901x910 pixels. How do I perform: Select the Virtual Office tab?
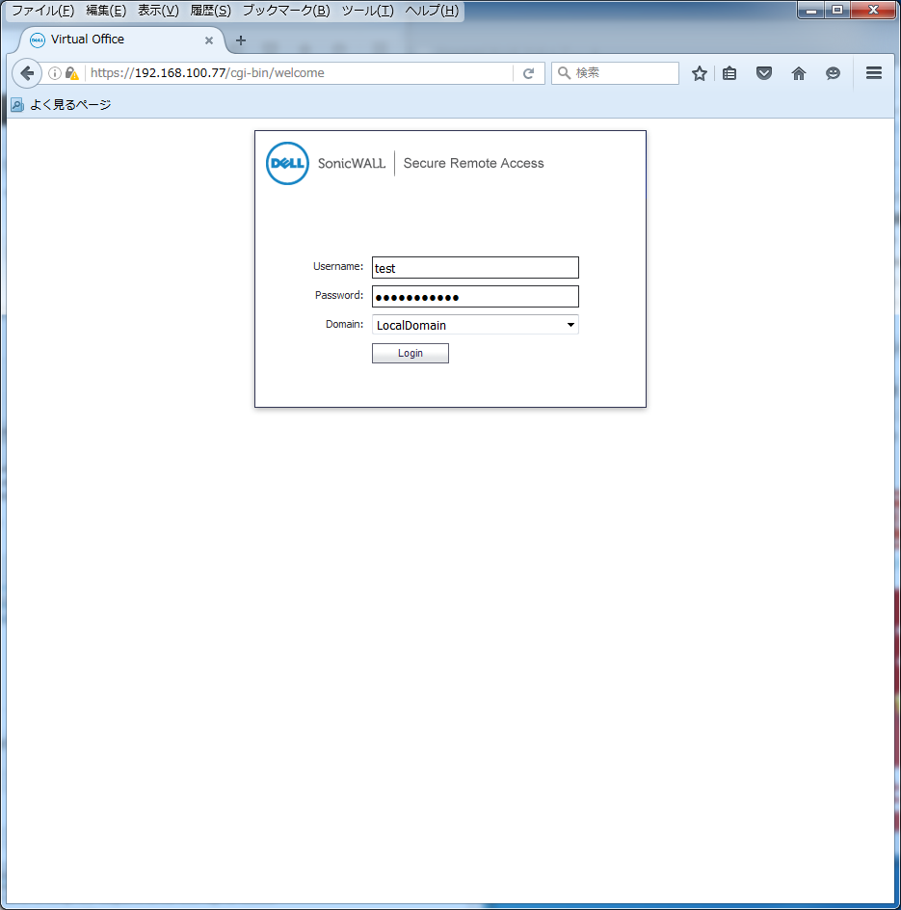coord(121,40)
